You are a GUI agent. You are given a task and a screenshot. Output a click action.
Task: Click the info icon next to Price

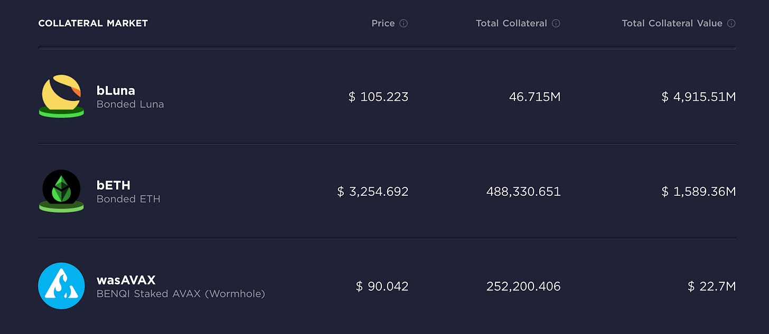point(404,23)
